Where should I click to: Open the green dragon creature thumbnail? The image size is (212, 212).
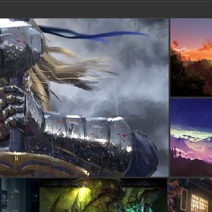(104, 195)
